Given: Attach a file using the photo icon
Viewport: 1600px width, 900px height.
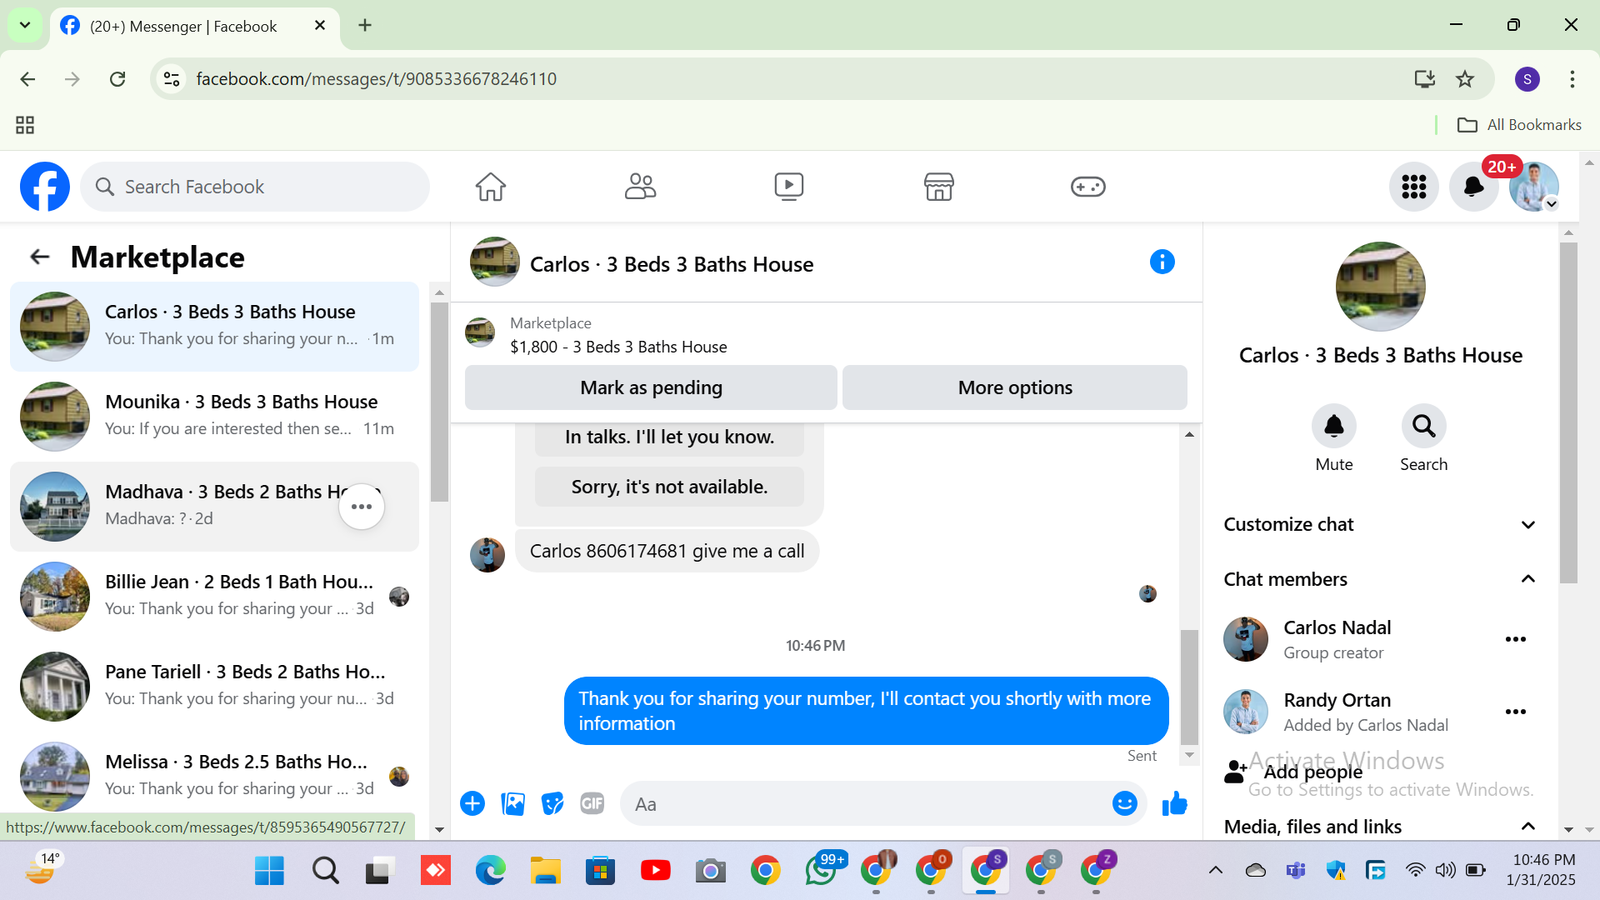Looking at the screenshot, I should coord(512,803).
